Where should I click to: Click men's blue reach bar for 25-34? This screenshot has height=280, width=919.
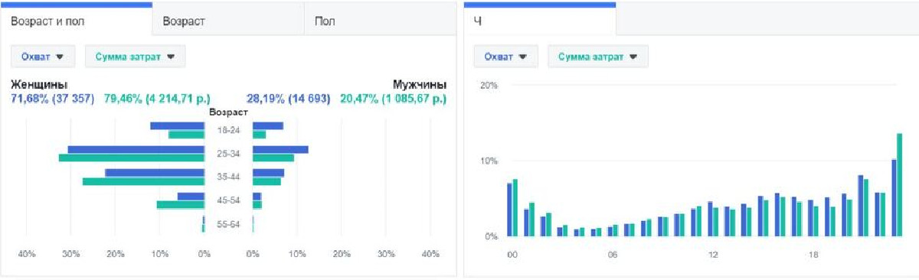pyautogui.click(x=280, y=150)
